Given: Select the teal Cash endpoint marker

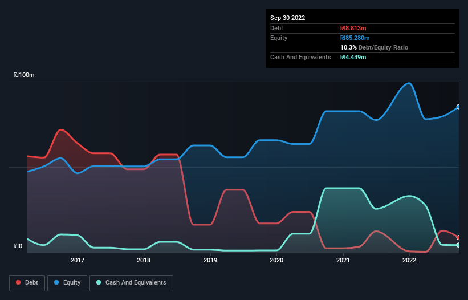Looking at the screenshot, I should [458, 245].
